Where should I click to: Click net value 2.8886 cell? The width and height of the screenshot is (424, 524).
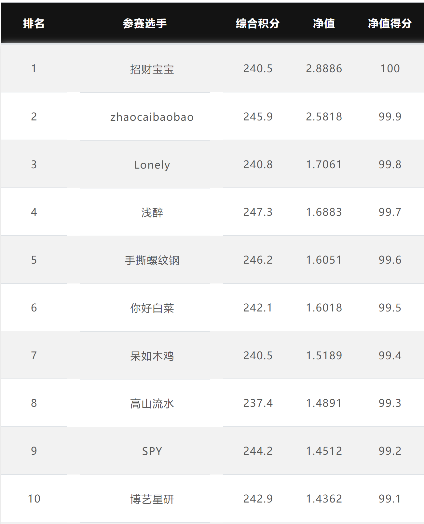324,68
